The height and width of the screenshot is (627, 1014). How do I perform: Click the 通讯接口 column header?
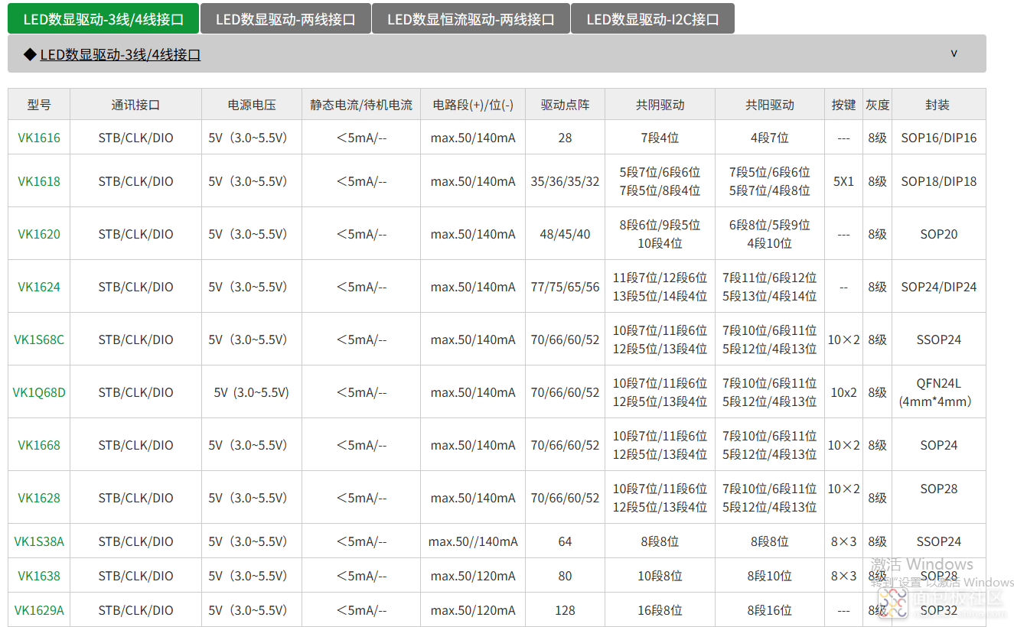pyautogui.click(x=135, y=105)
